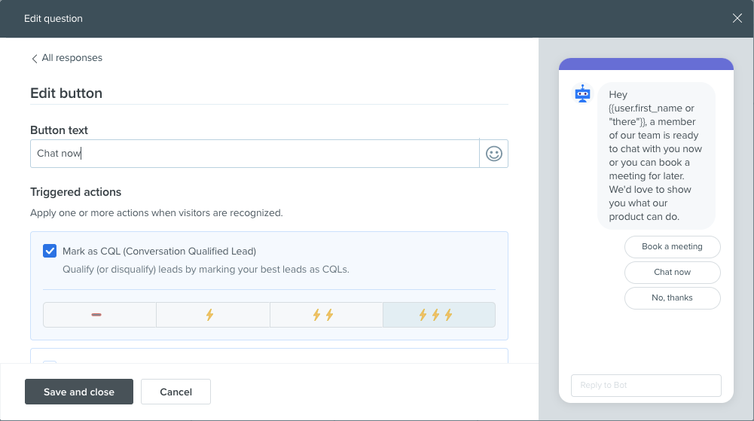The width and height of the screenshot is (754, 421).
Task: Select the three lightning bolts rating
Action: (439, 315)
